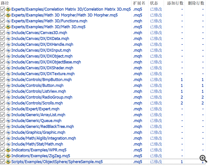Open Include/Controls/ListView.mqh path

click(39, 91)
